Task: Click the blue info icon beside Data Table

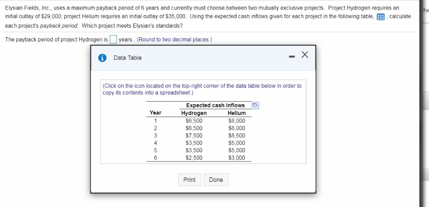Action: click(102, 58)
